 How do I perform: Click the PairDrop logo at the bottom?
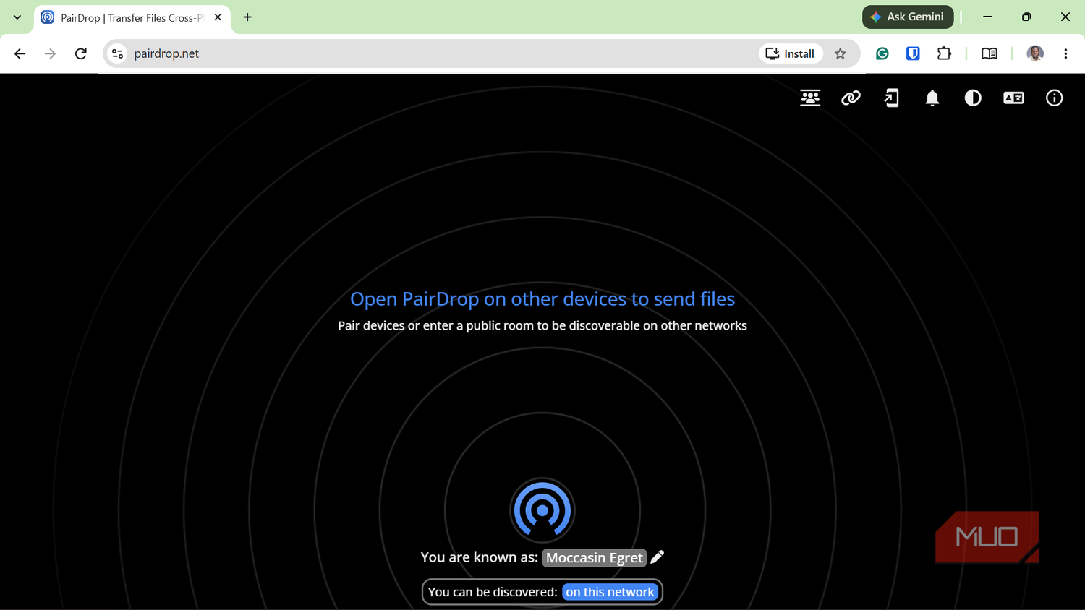pyautogui.click(x=542, y=510)
